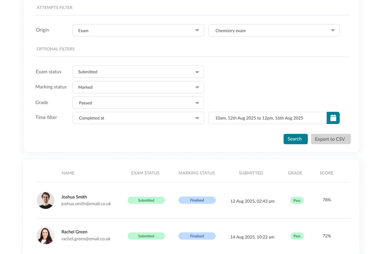Click the Pass badge for Joshua Smith
This screenshot has height=254, width=382.
coord(297,200)
